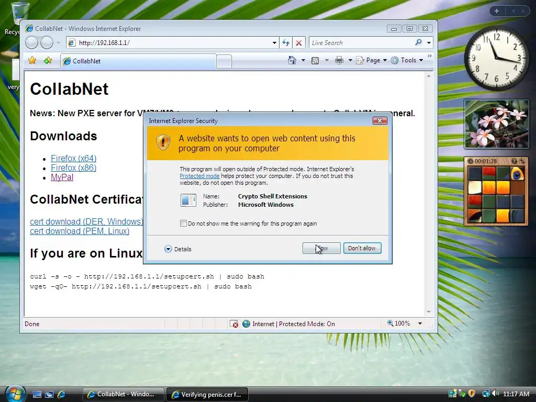Click the address bar URL field
The image size is (536, 402).
[x=173, y=43]
